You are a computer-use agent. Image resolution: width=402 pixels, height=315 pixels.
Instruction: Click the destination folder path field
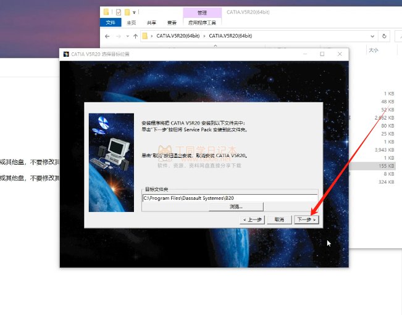(x=229, y=198)
